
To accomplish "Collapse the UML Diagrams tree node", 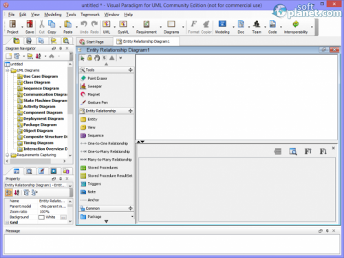I will (8, 70).
